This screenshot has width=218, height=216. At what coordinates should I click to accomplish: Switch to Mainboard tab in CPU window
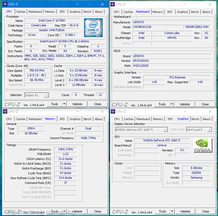click(35, 12)
